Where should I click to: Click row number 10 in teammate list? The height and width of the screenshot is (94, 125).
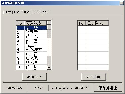(19, 67)
